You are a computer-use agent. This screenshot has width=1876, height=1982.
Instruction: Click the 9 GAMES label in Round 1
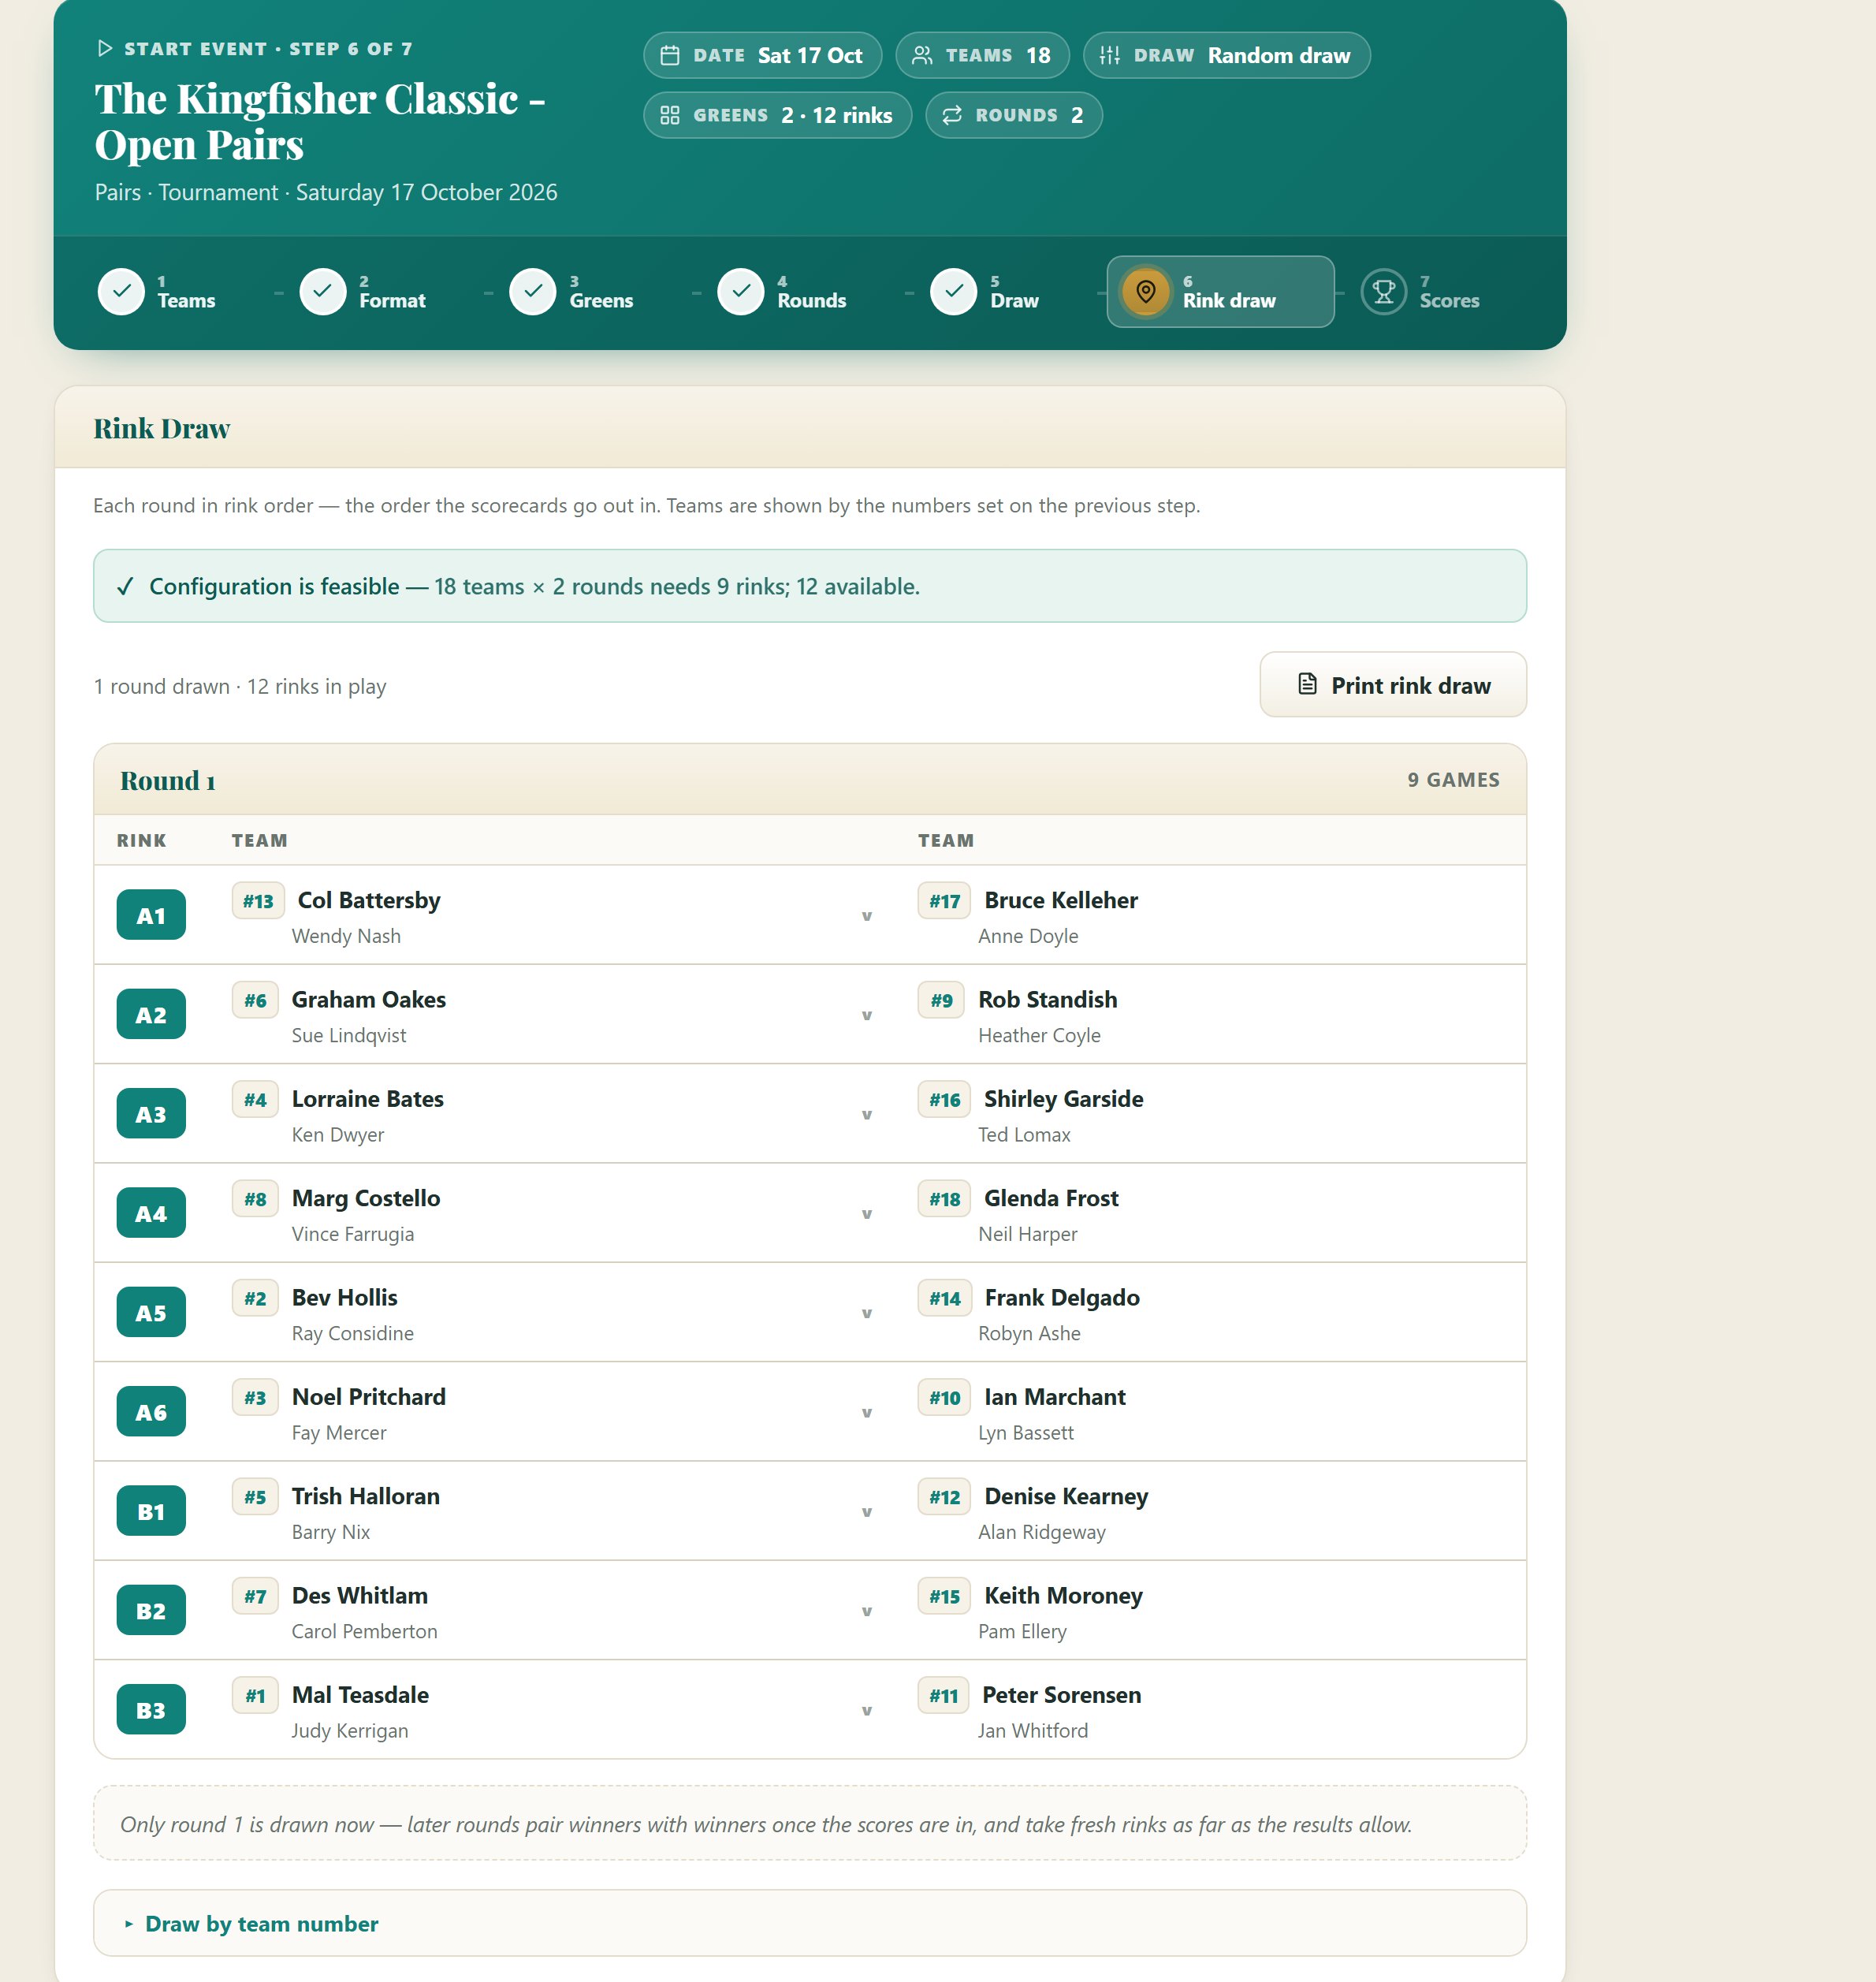[x=1453, y=780]
